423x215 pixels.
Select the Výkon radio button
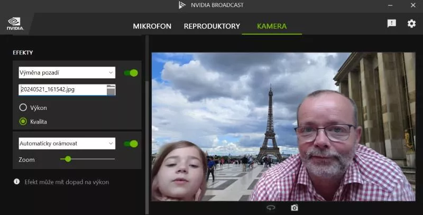23,108
